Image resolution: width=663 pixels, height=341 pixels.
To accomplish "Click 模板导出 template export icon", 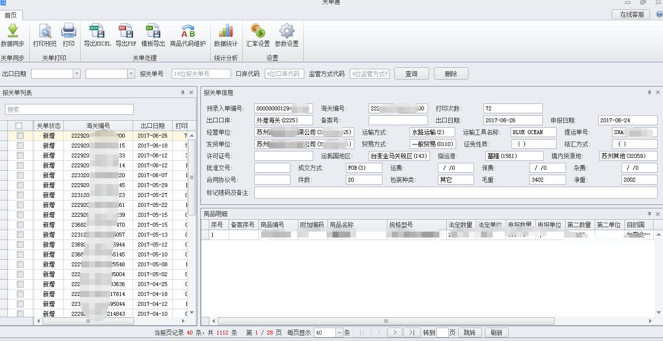I will click(x=153, y=31).
